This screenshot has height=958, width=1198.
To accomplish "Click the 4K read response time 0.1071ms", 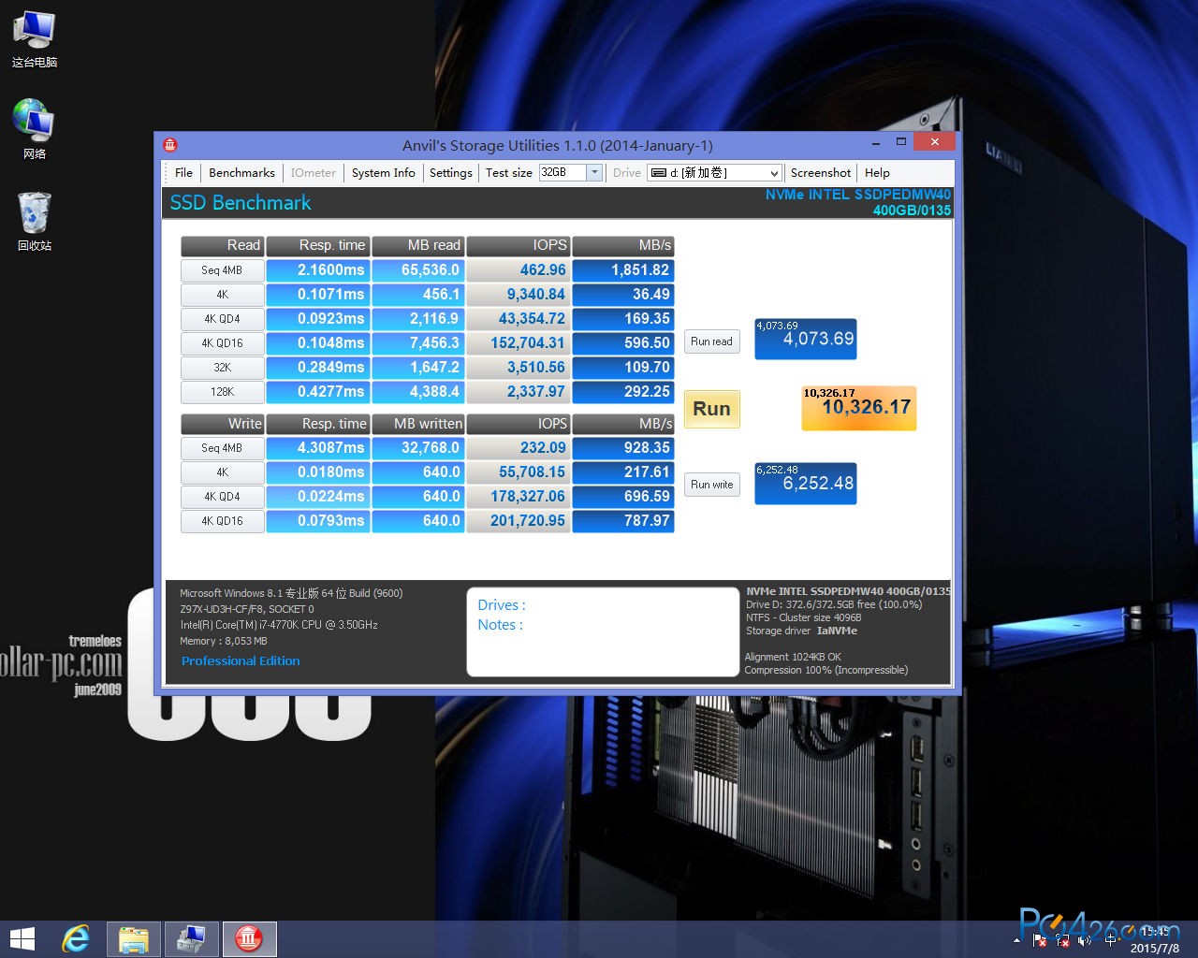I will pyautogui.click(x=318, y=295).
